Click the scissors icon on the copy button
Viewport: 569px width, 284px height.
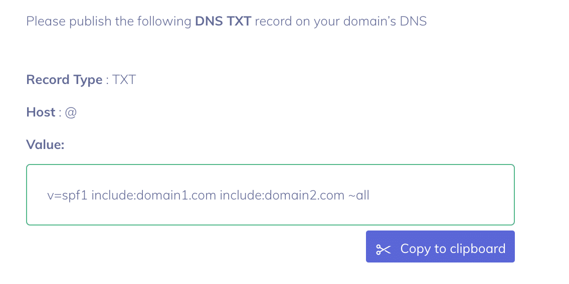tap(383, 249)
